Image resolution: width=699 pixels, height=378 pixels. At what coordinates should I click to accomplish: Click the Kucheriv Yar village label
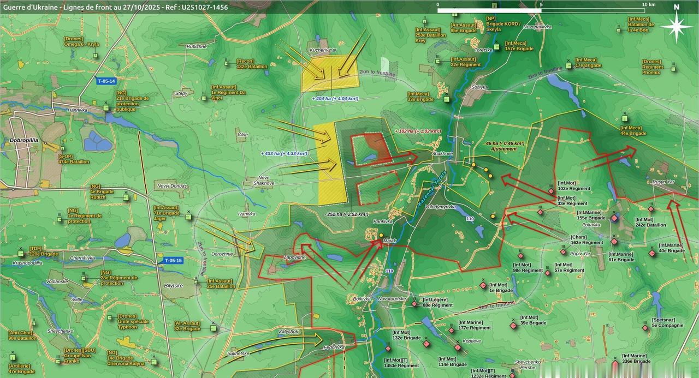[x=324, y=50]
